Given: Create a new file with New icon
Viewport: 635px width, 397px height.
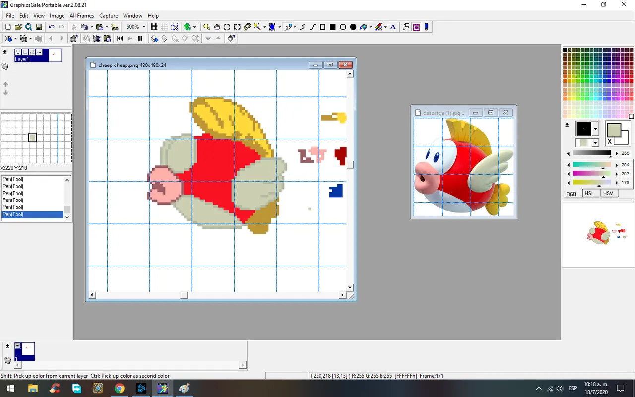Looking at the screenshot, I should (x=8, y=27).
